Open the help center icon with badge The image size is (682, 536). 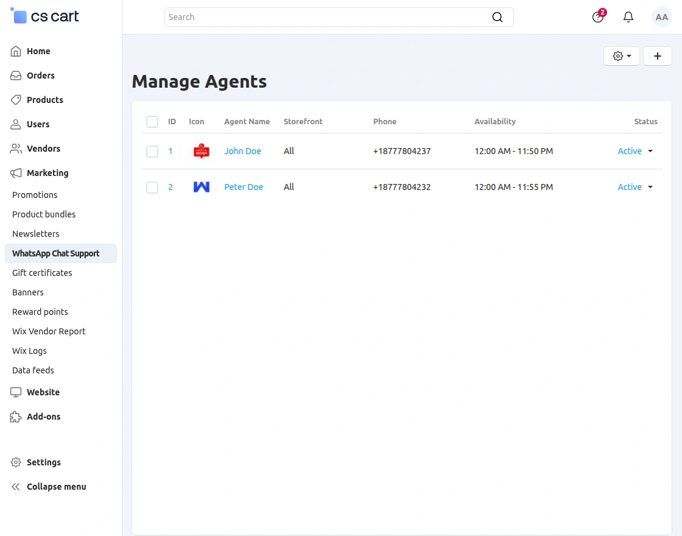pyautogui.click(x=599, y=16)
